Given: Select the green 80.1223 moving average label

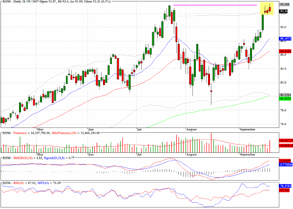Looking at the screenshot, I should (285, 99).
